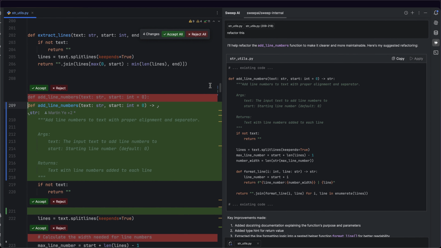
Task: Open Sweep AI panel options kebab menu
Action: click(419, 13)
